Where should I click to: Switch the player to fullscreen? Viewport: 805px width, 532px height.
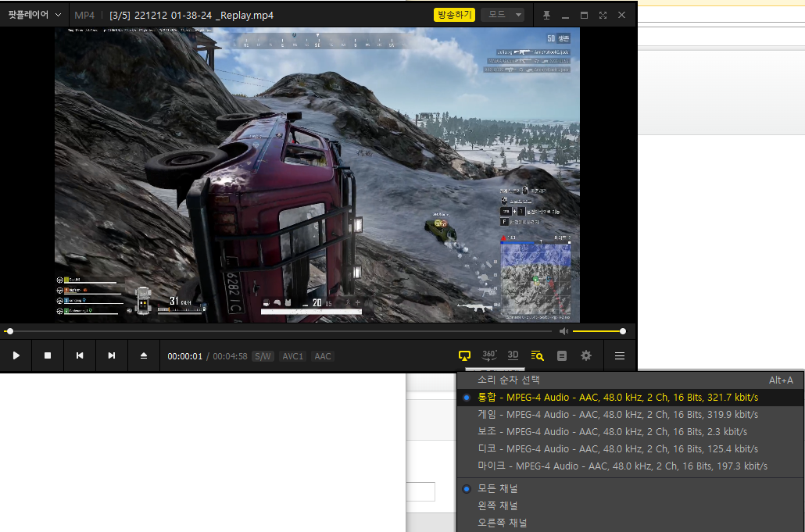[x=603, y=16]
